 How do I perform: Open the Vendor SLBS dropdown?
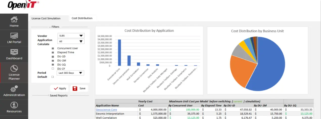pyautogui.click(x=71, y=36)
